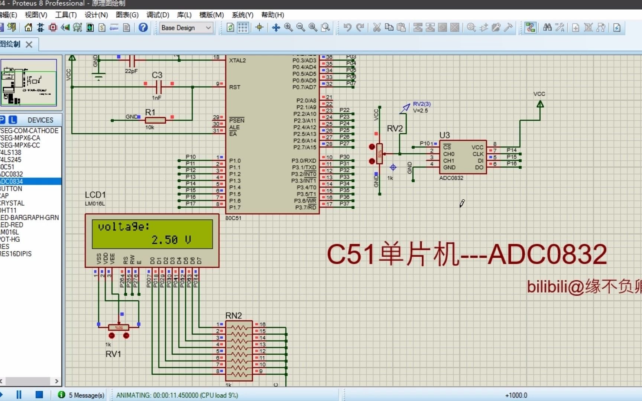
Task: Click the Copy to clipboard icon
Action: pos(389,27)
